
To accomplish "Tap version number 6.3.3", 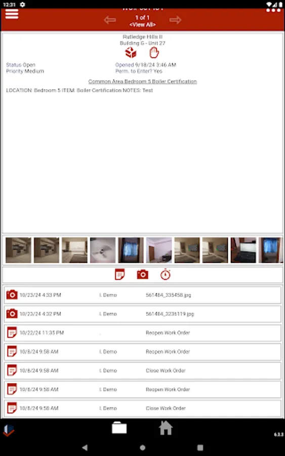I will (x=278, y=435).
